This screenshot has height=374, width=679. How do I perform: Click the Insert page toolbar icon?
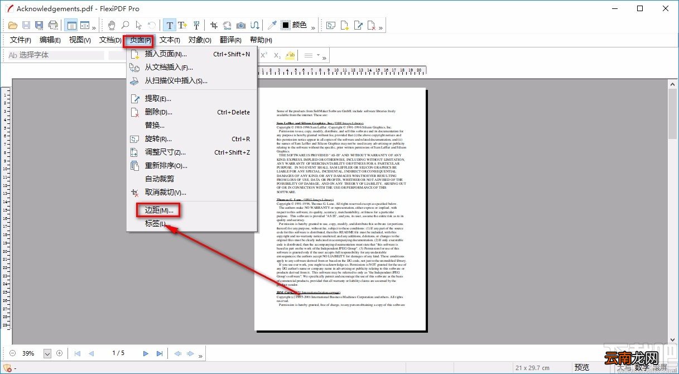point(345,25)
